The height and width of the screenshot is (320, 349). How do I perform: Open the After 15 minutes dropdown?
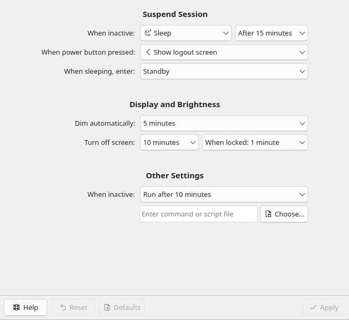pos(271,33)
